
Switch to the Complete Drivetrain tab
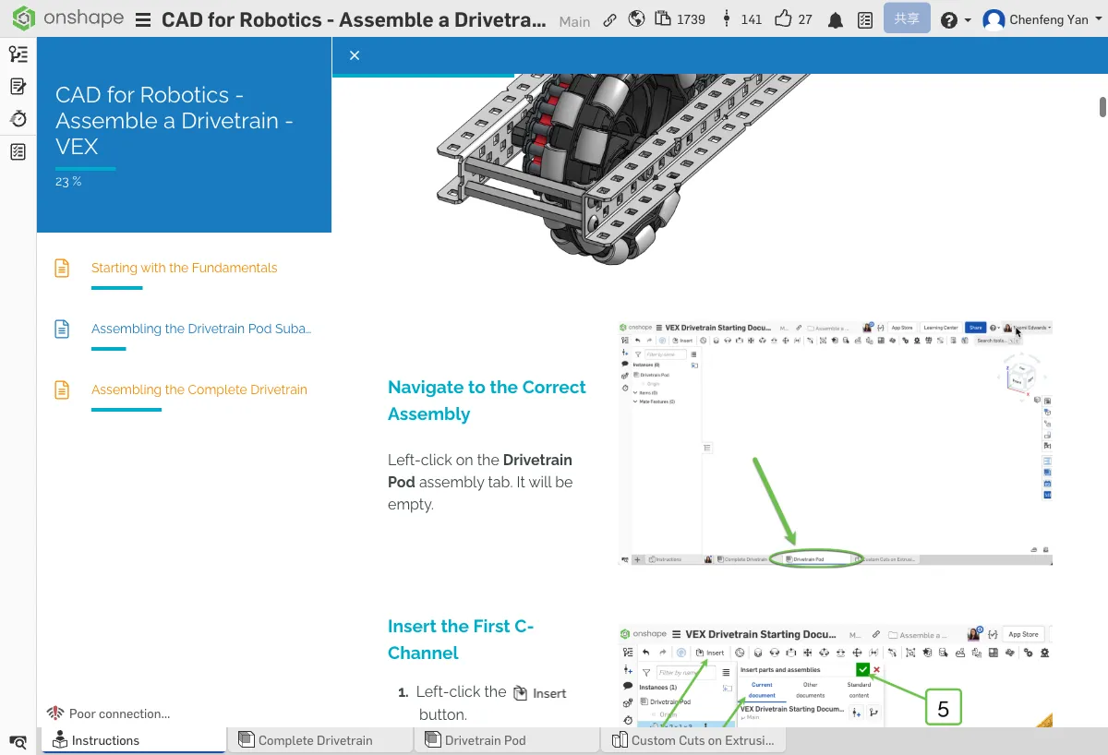tap(315, 740)
